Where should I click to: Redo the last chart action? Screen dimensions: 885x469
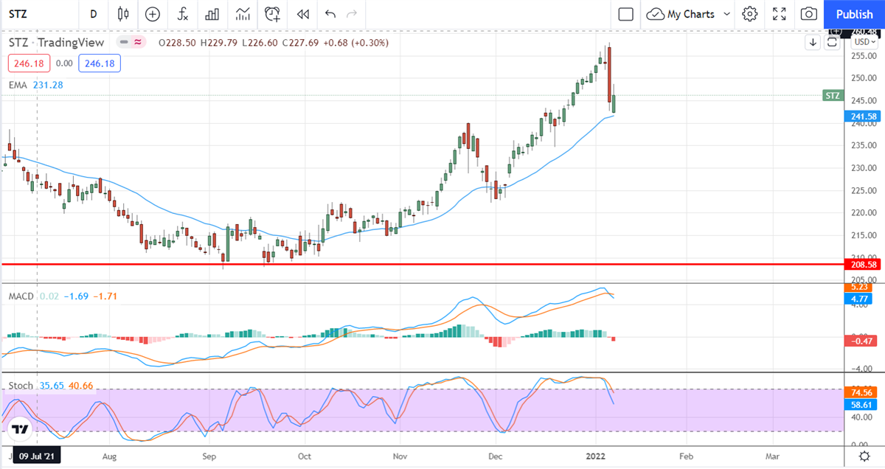coord(352,14)
